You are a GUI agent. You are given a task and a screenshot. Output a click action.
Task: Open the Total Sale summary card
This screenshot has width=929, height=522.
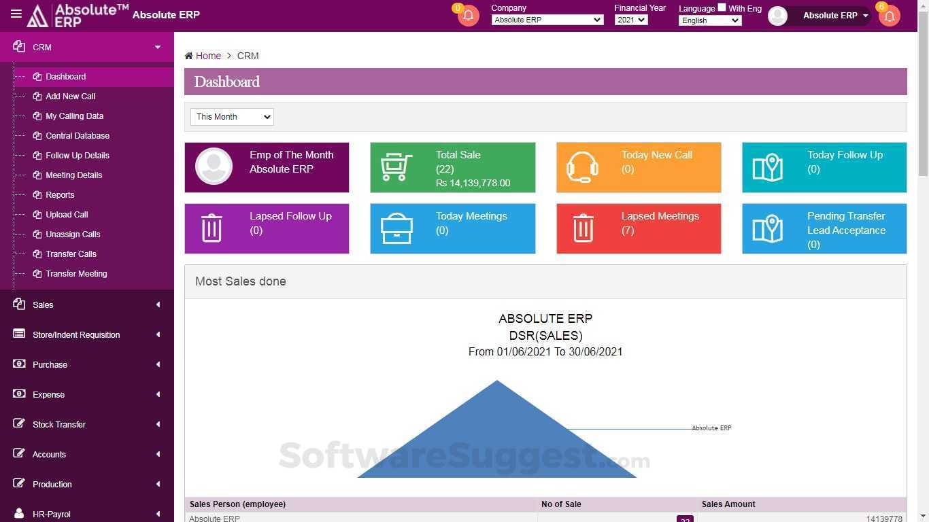pos(452,167)
